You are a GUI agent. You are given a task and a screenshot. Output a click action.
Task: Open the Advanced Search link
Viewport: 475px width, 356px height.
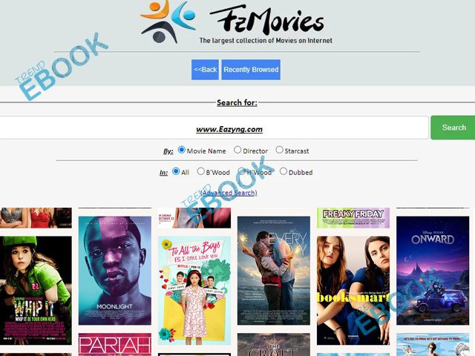pyautogui.click(x=229, y=193)
